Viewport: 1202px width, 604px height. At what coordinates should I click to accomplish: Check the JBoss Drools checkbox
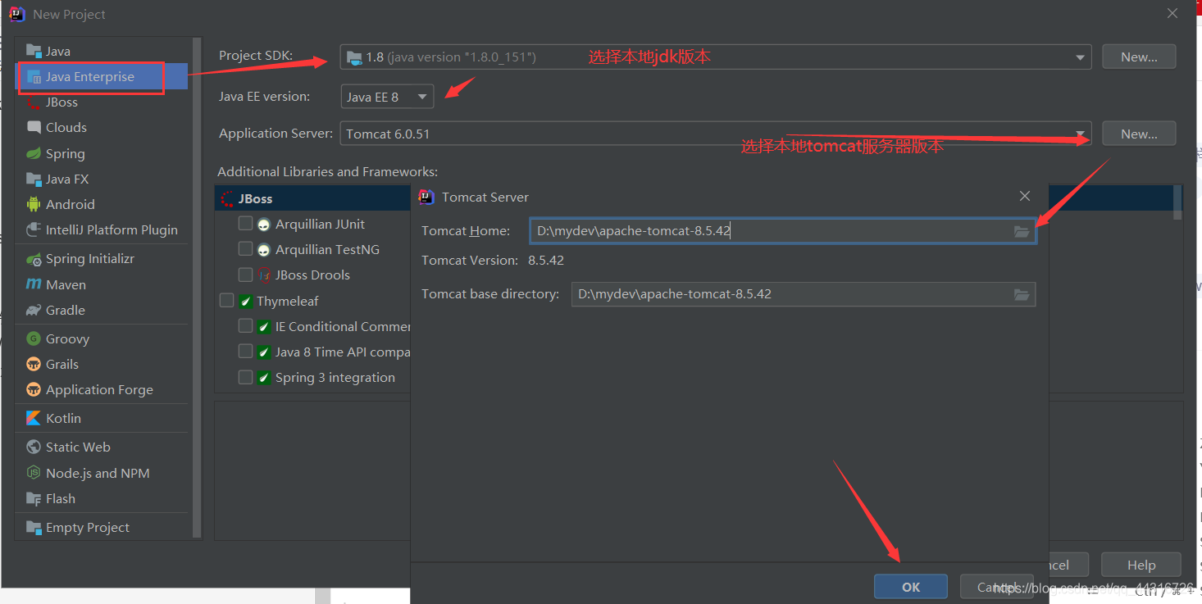[x=245, y=274]
